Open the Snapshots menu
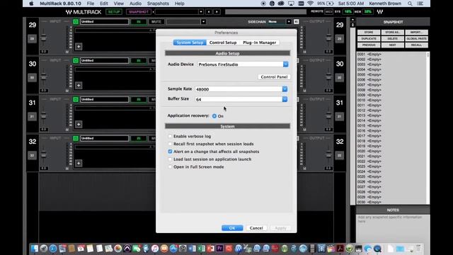This screenshot has width=453, height=255. (x=158, y=4)
